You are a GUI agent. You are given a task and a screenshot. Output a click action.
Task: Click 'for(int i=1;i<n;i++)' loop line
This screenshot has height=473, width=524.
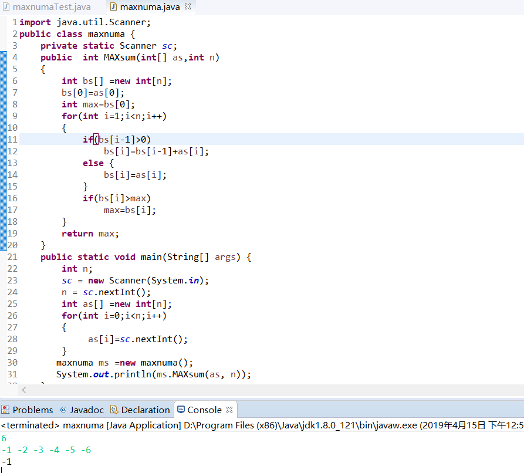pyautogui.click(x=114, y=116)
